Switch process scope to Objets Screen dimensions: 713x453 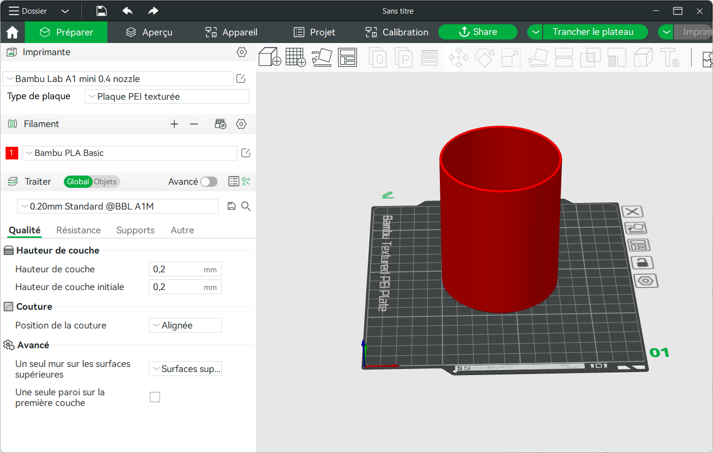(105, 182)
